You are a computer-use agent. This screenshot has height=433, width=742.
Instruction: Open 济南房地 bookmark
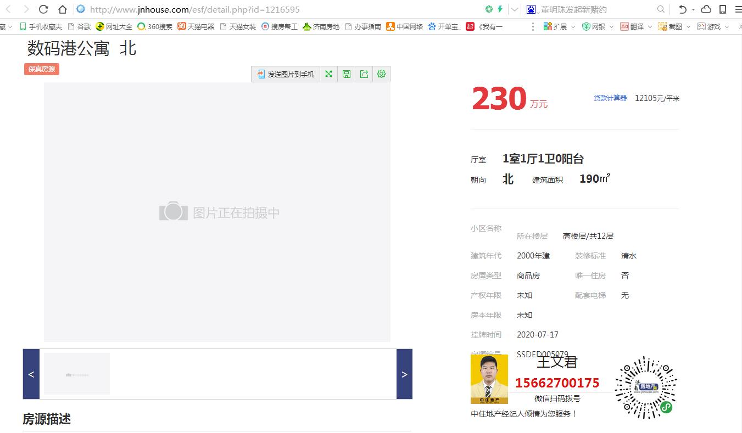point(321,26)
